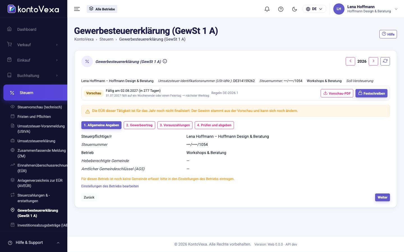Toggle dark mode moon icon
This screenshot has width=404, height=252.
pos(295,9)
